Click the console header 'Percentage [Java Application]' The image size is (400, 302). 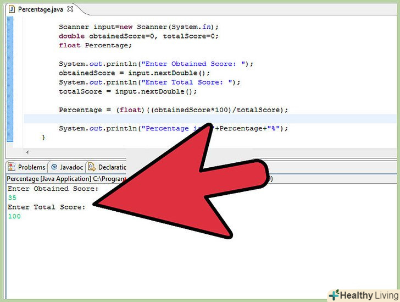click(x=49, y=179)
